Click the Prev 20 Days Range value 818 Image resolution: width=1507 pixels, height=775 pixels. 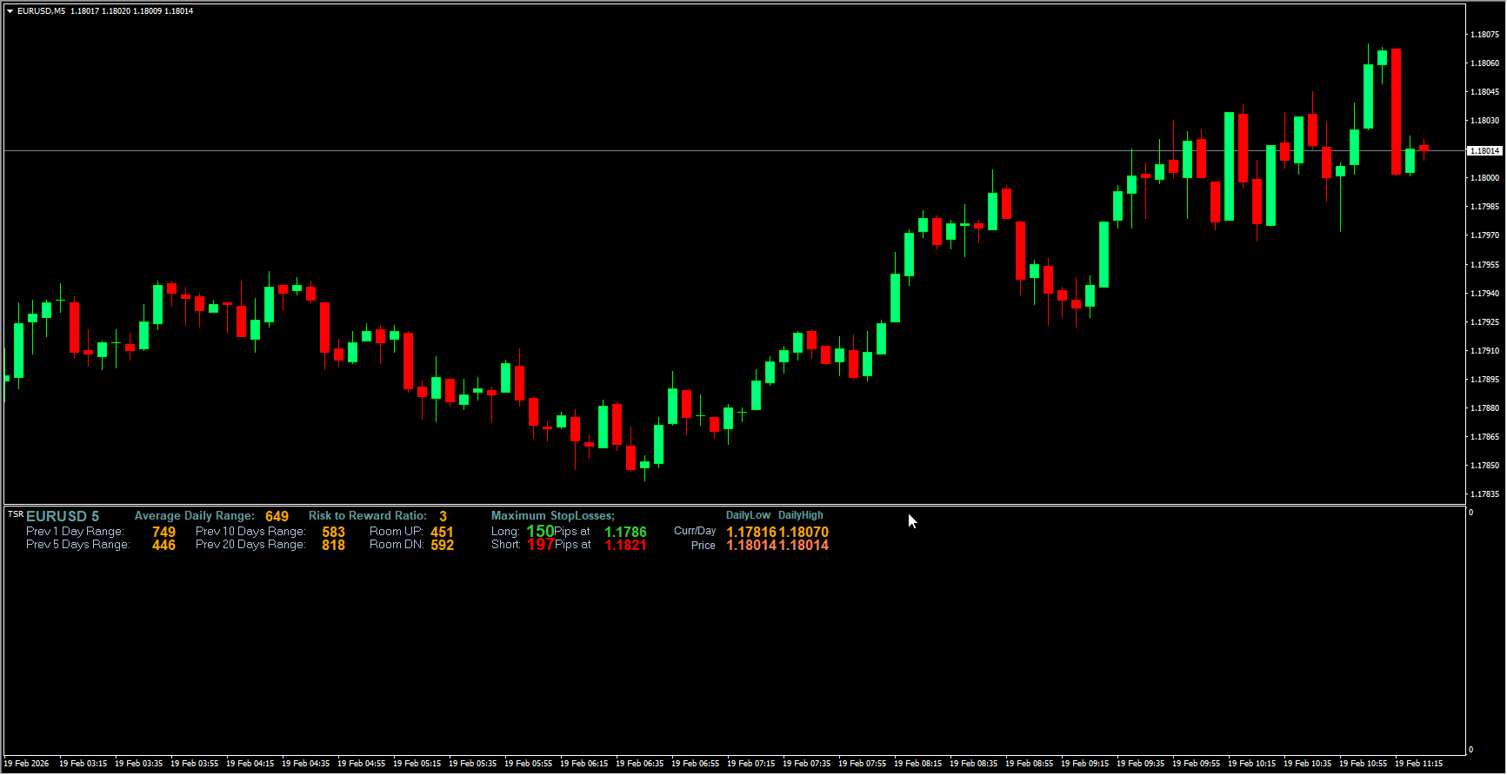333,546
